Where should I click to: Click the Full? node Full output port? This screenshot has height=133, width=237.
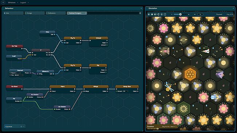point(21,59)
